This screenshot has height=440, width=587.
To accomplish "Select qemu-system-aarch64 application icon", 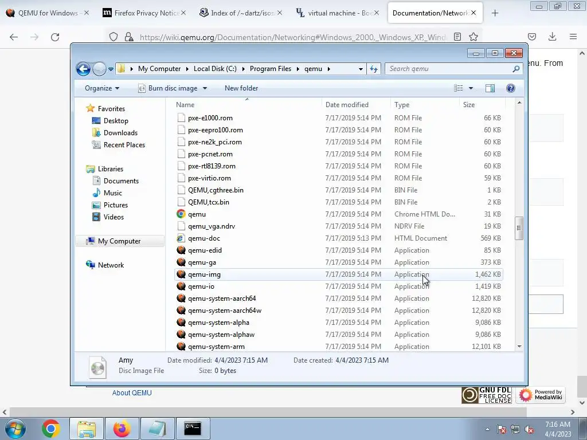I will (181, 298).
